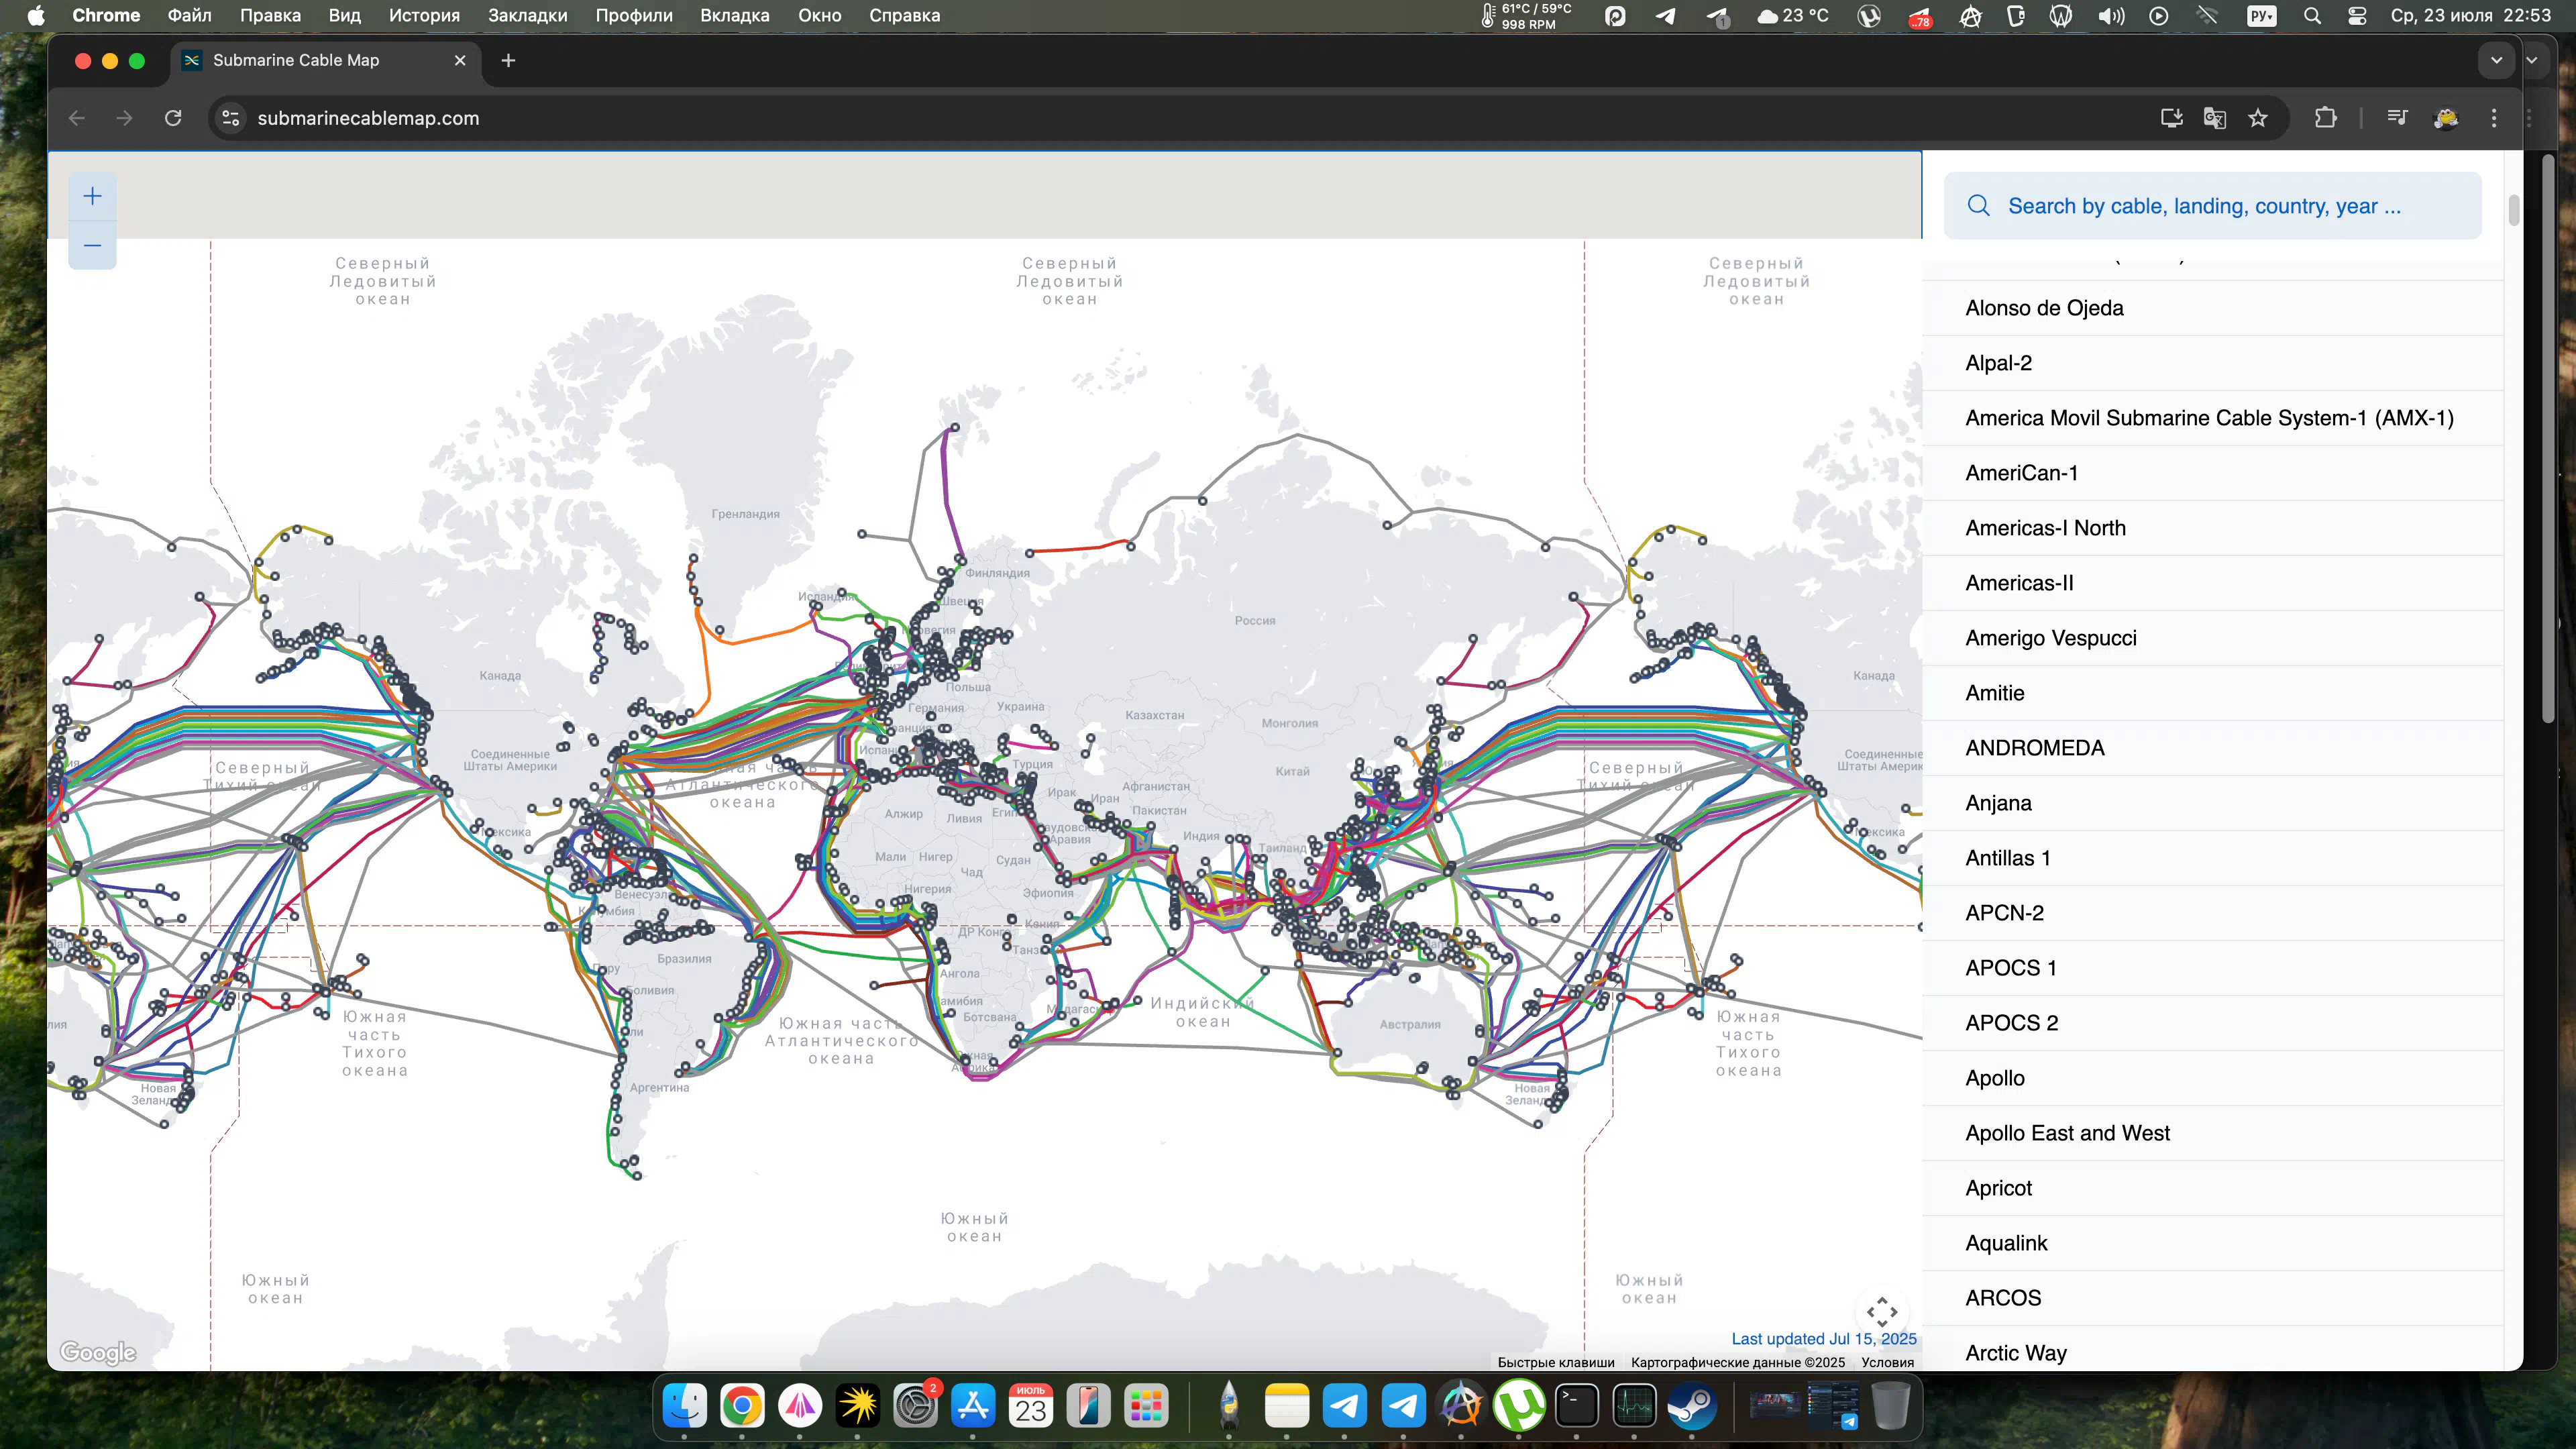Open Spotlight search in menu bar

(x=2312, y=15)
